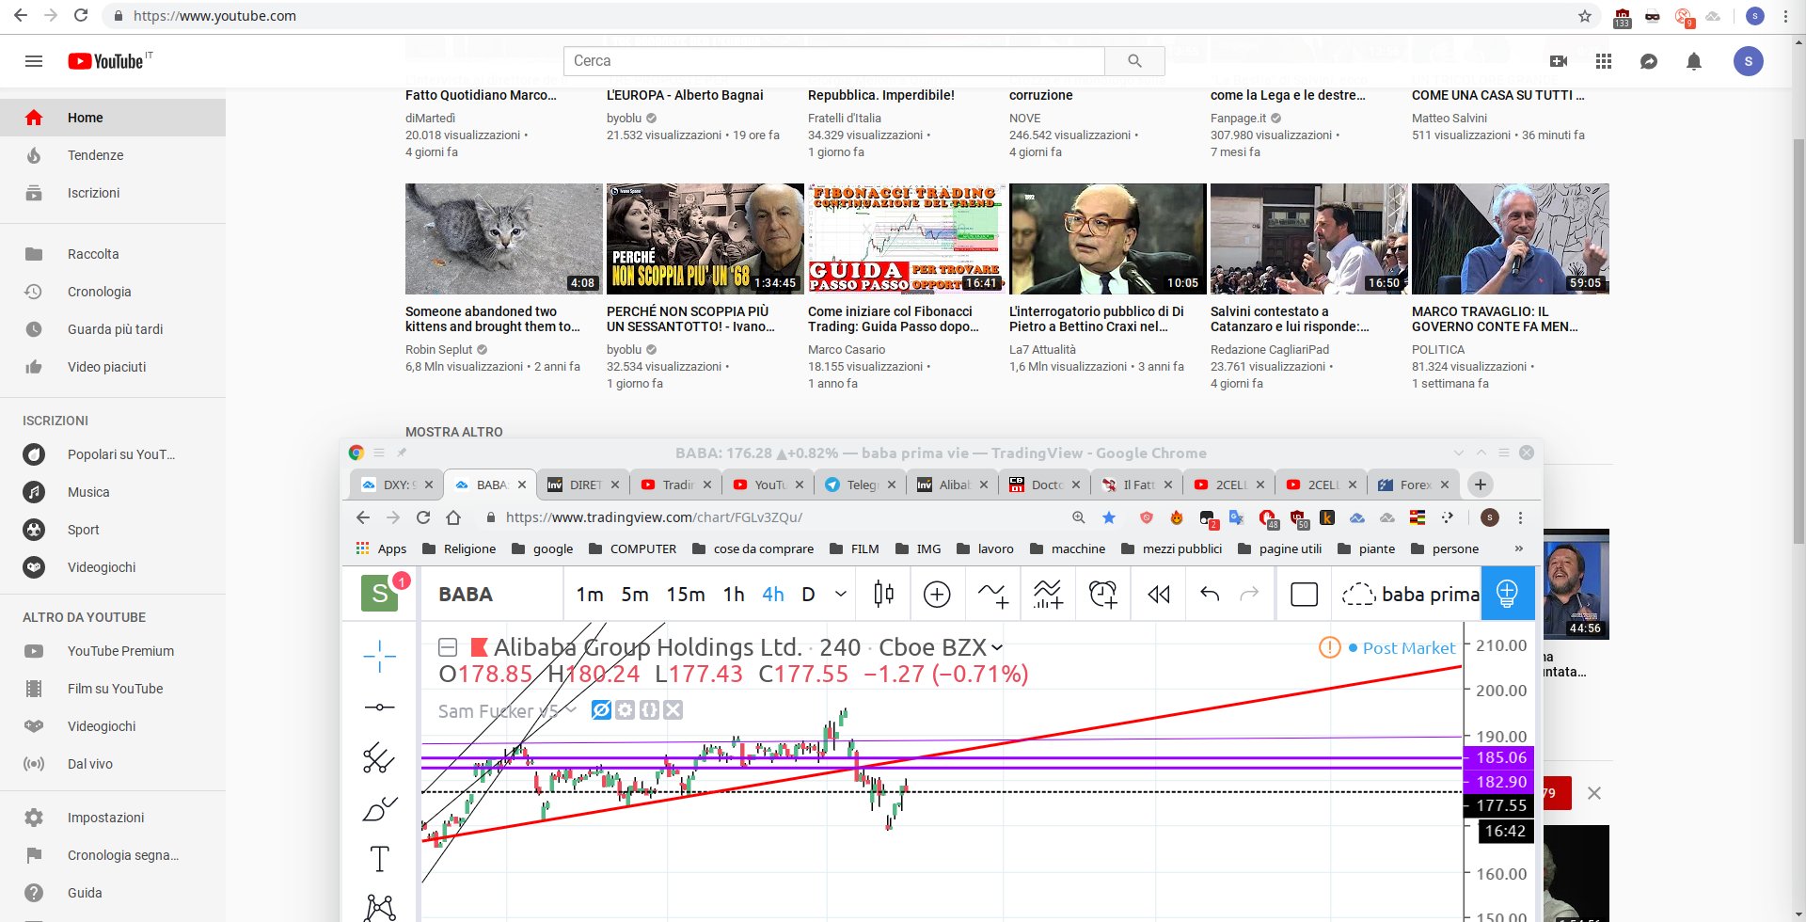1806x922 pixels.
Task: Toggle visibility of the Sam indicator
Action: [x=601, y=710]
